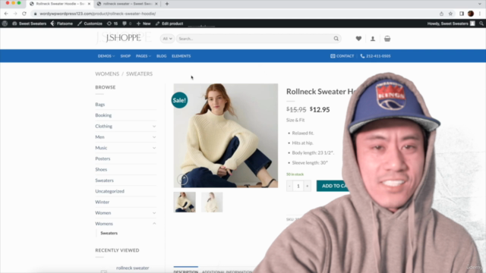This screenshot has height=273, width=486.
Task: Open the All categories search dropdown
Action: [x=167, y=39]
